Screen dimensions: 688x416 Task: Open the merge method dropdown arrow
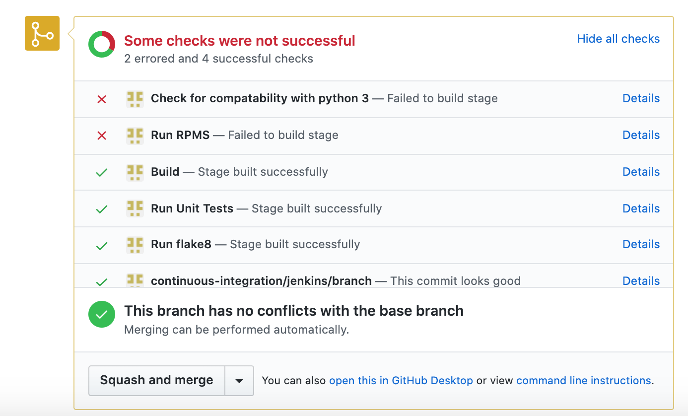coord(239,381)
